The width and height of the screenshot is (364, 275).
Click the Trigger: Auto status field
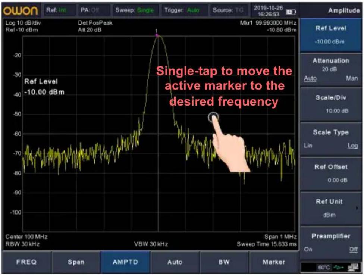click(185, 10)
